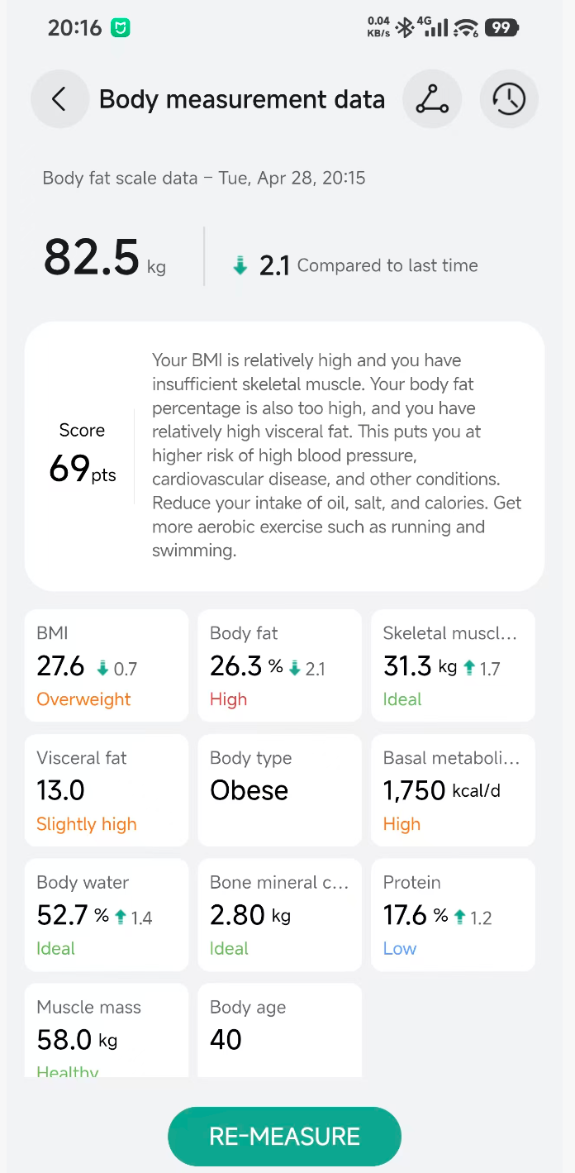Open the Body water card
This screenshot has height=1173, width=575.
pyautogui.click(x=107, y=915)
